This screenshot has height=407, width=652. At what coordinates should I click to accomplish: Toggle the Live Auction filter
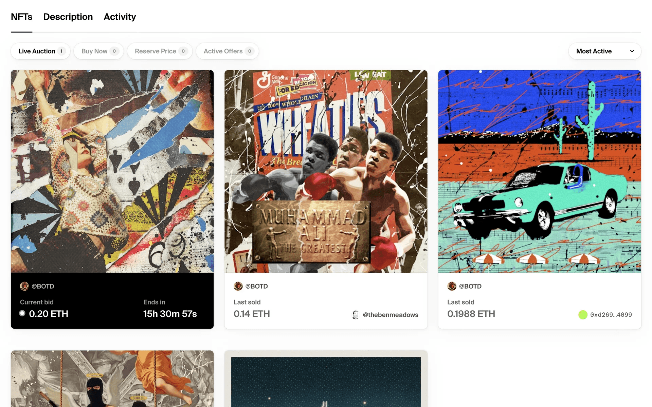tap(40, 51)
